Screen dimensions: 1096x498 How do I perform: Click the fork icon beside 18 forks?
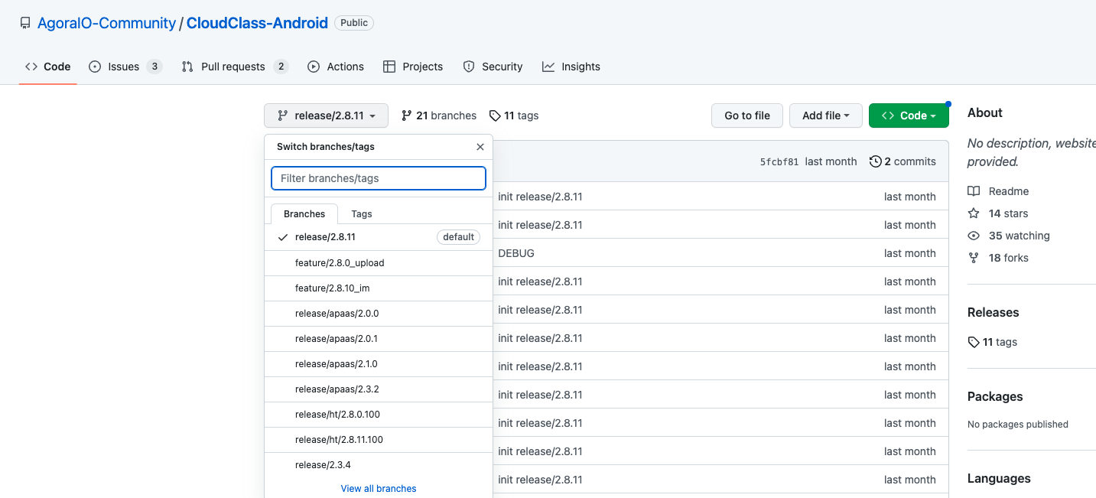(974, 258)
